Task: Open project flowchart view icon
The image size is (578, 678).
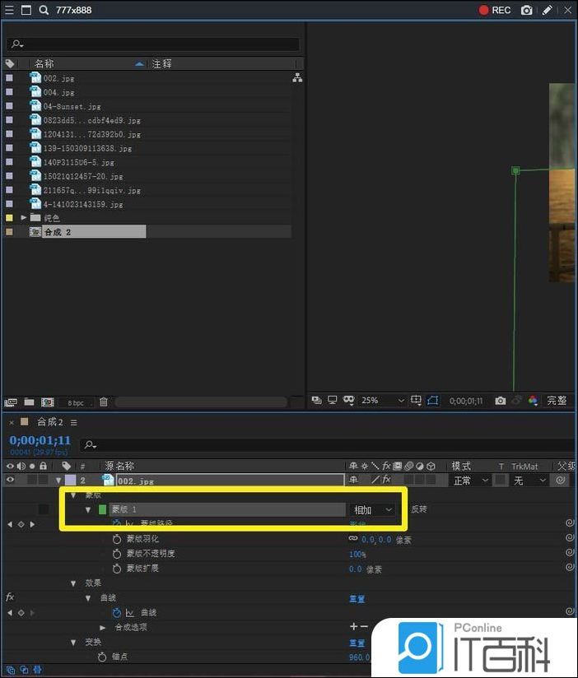Action: (297, 78)
